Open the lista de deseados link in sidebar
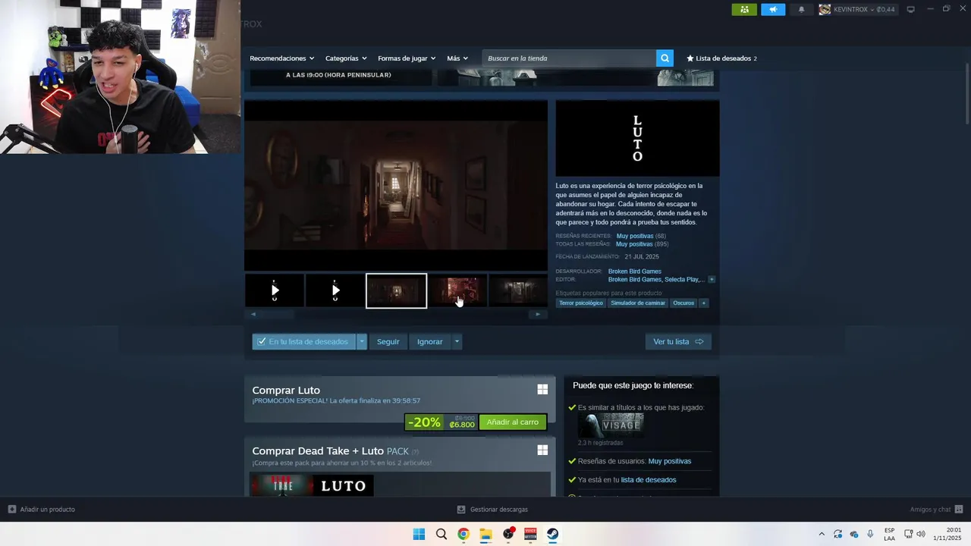Screen dimensions: 971x546 click(x=649, y=480)
